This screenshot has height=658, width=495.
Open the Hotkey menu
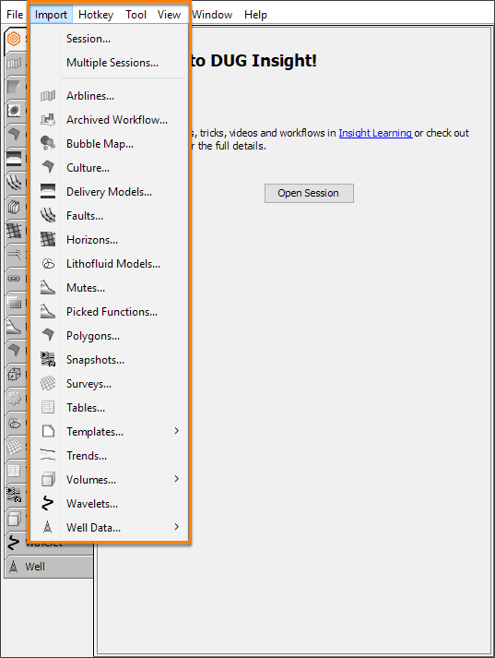pos(96,15)
